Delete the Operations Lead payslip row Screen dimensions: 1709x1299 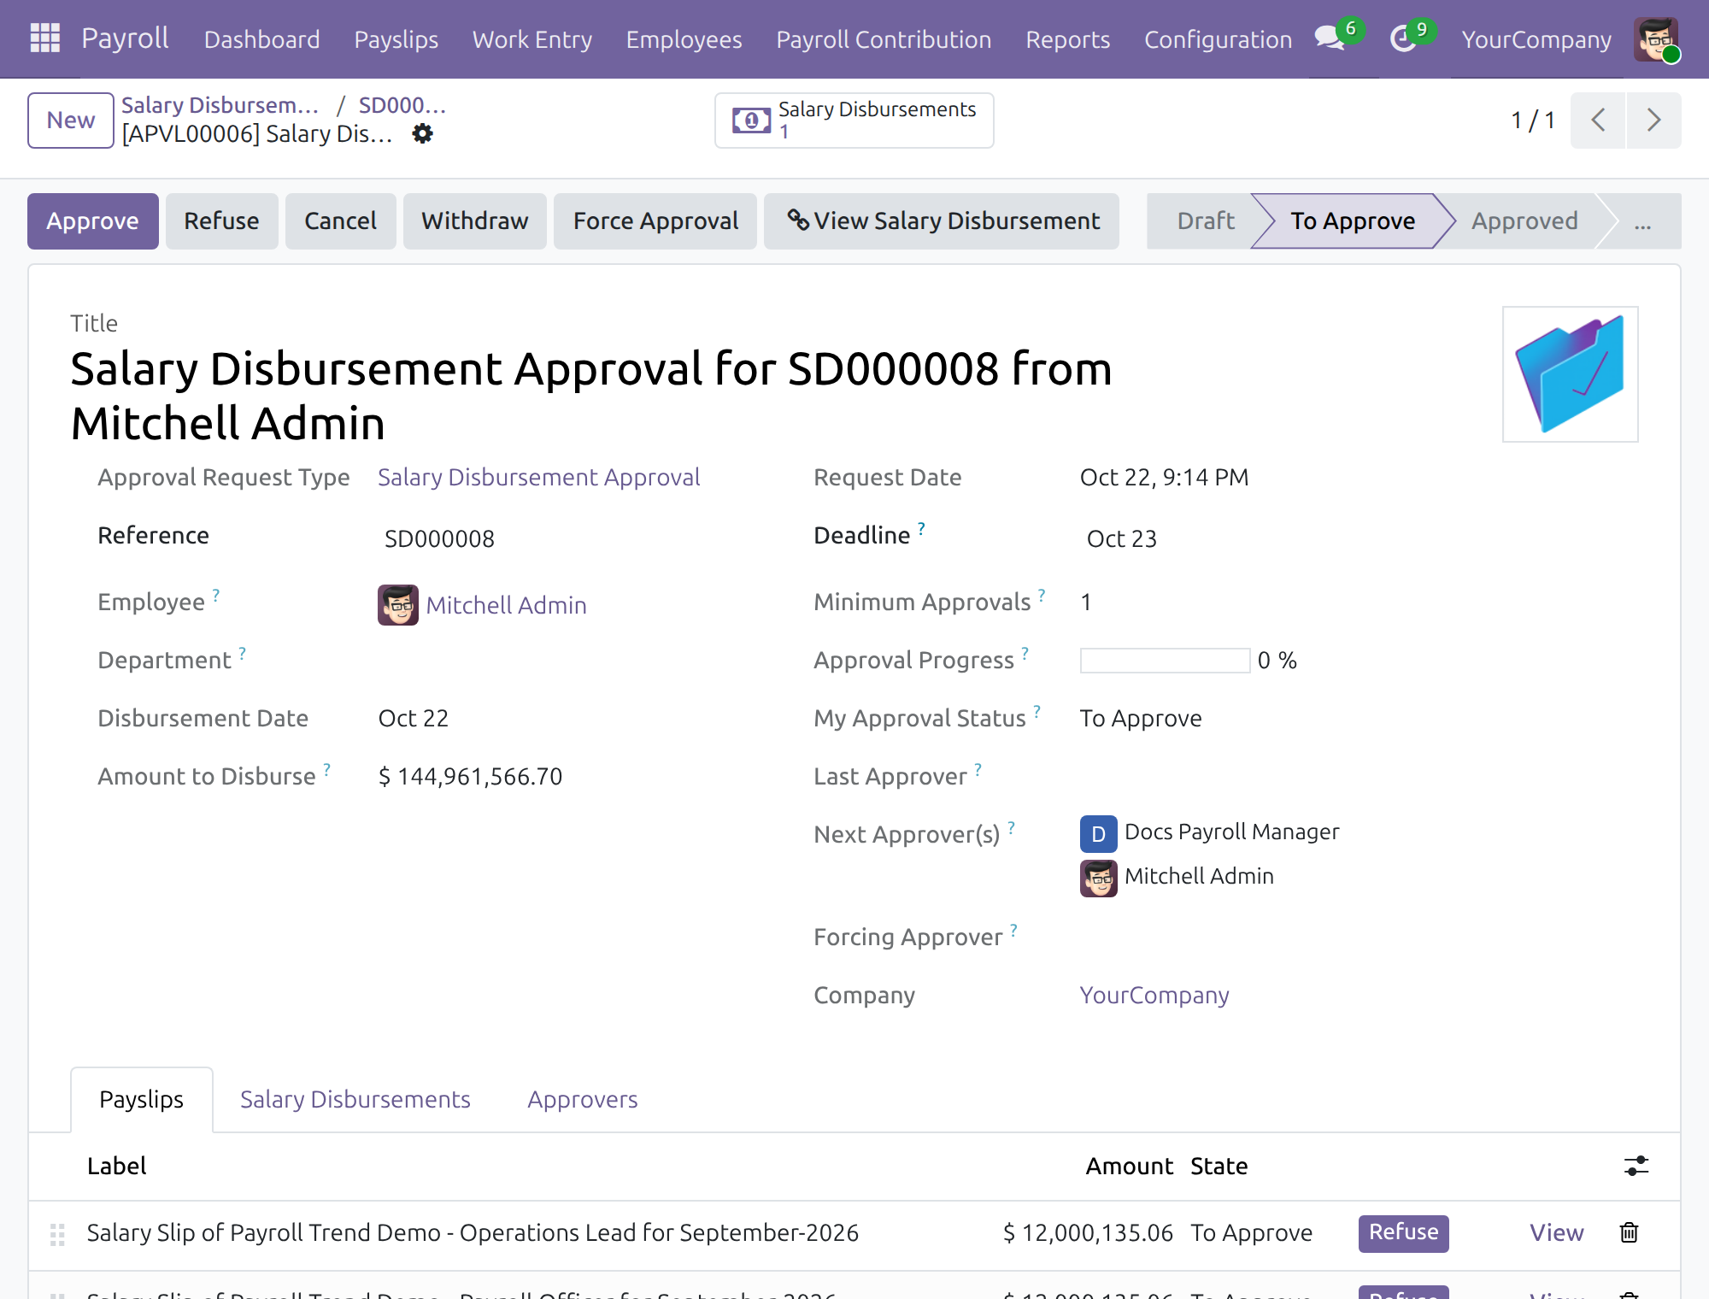[1630, 1232]
